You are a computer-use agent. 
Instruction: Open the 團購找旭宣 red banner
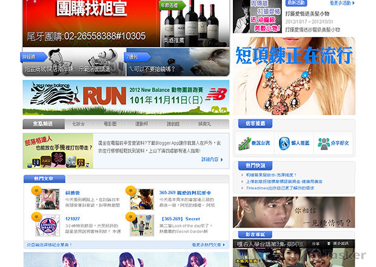(x=91, y=23)
